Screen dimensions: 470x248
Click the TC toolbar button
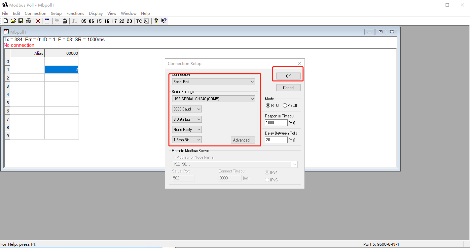139,21
